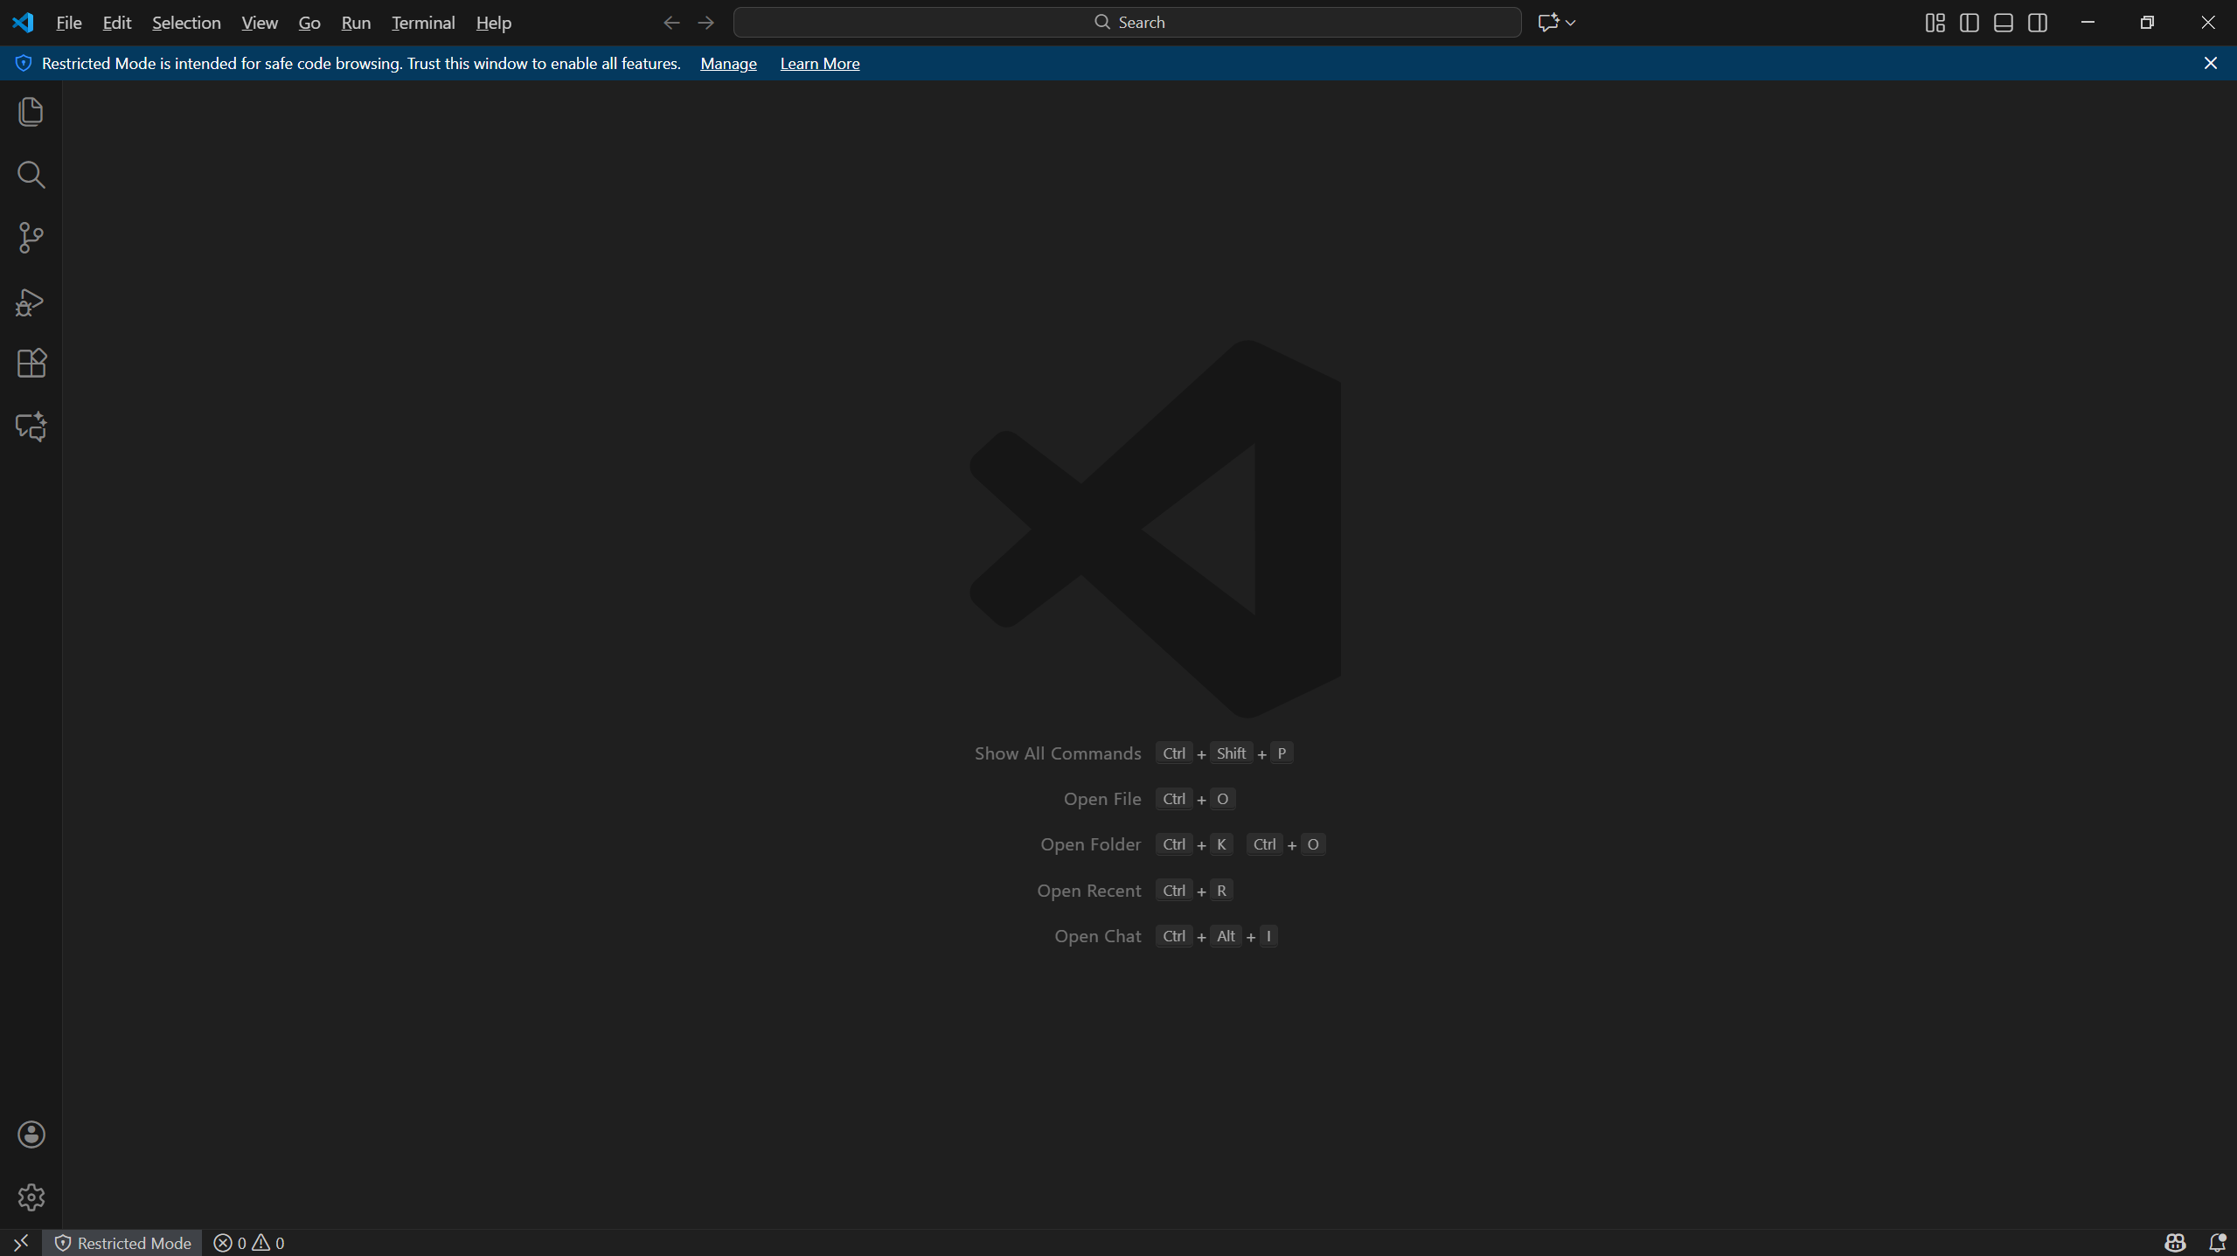
Task: Toggle the secondary side bar visibility
Action: (2038, 23)
